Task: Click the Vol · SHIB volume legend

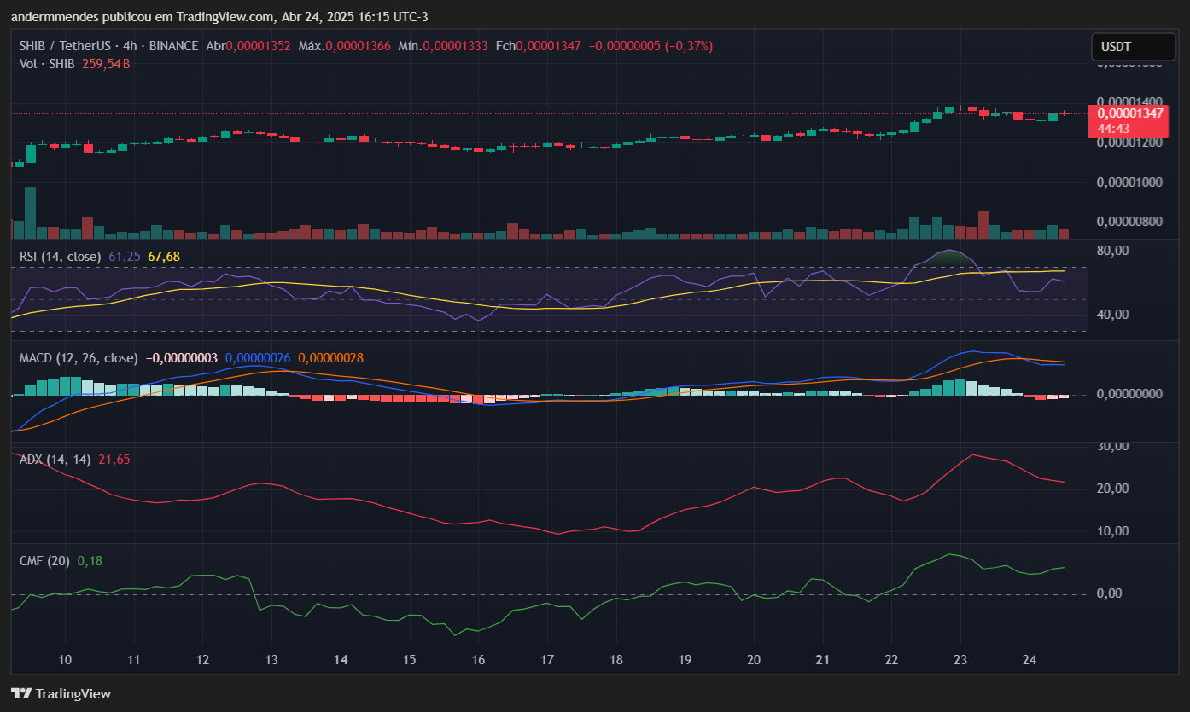Action: [x=47, y=64]
